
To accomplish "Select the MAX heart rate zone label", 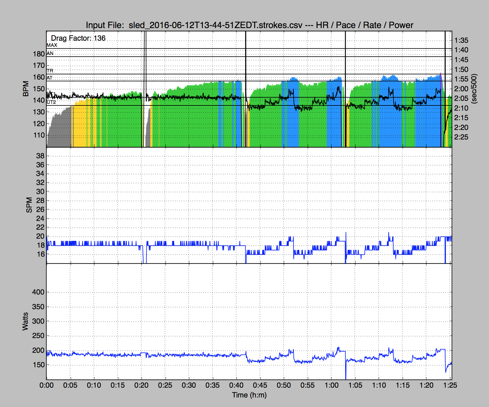I will [52, 45].
